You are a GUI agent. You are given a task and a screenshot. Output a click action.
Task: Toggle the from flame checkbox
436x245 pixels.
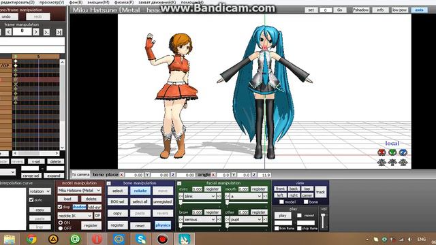[277, 229]
